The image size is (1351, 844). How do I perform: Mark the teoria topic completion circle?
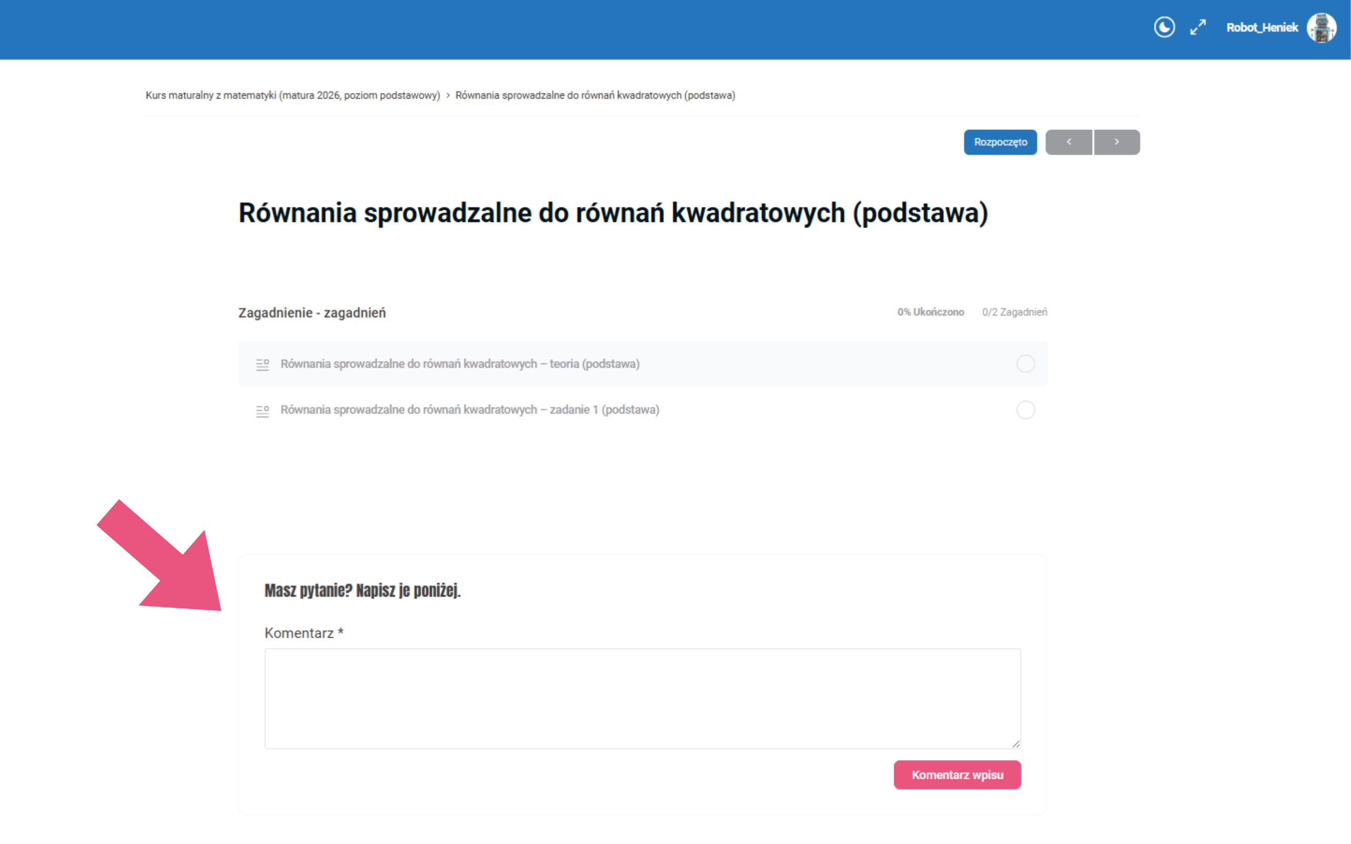coord(1025,364)
